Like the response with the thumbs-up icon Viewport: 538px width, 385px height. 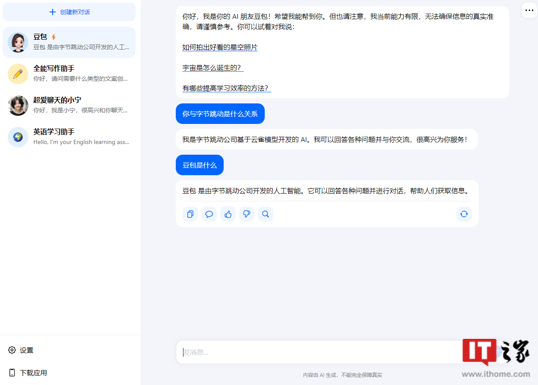click(x=228, y=214)
